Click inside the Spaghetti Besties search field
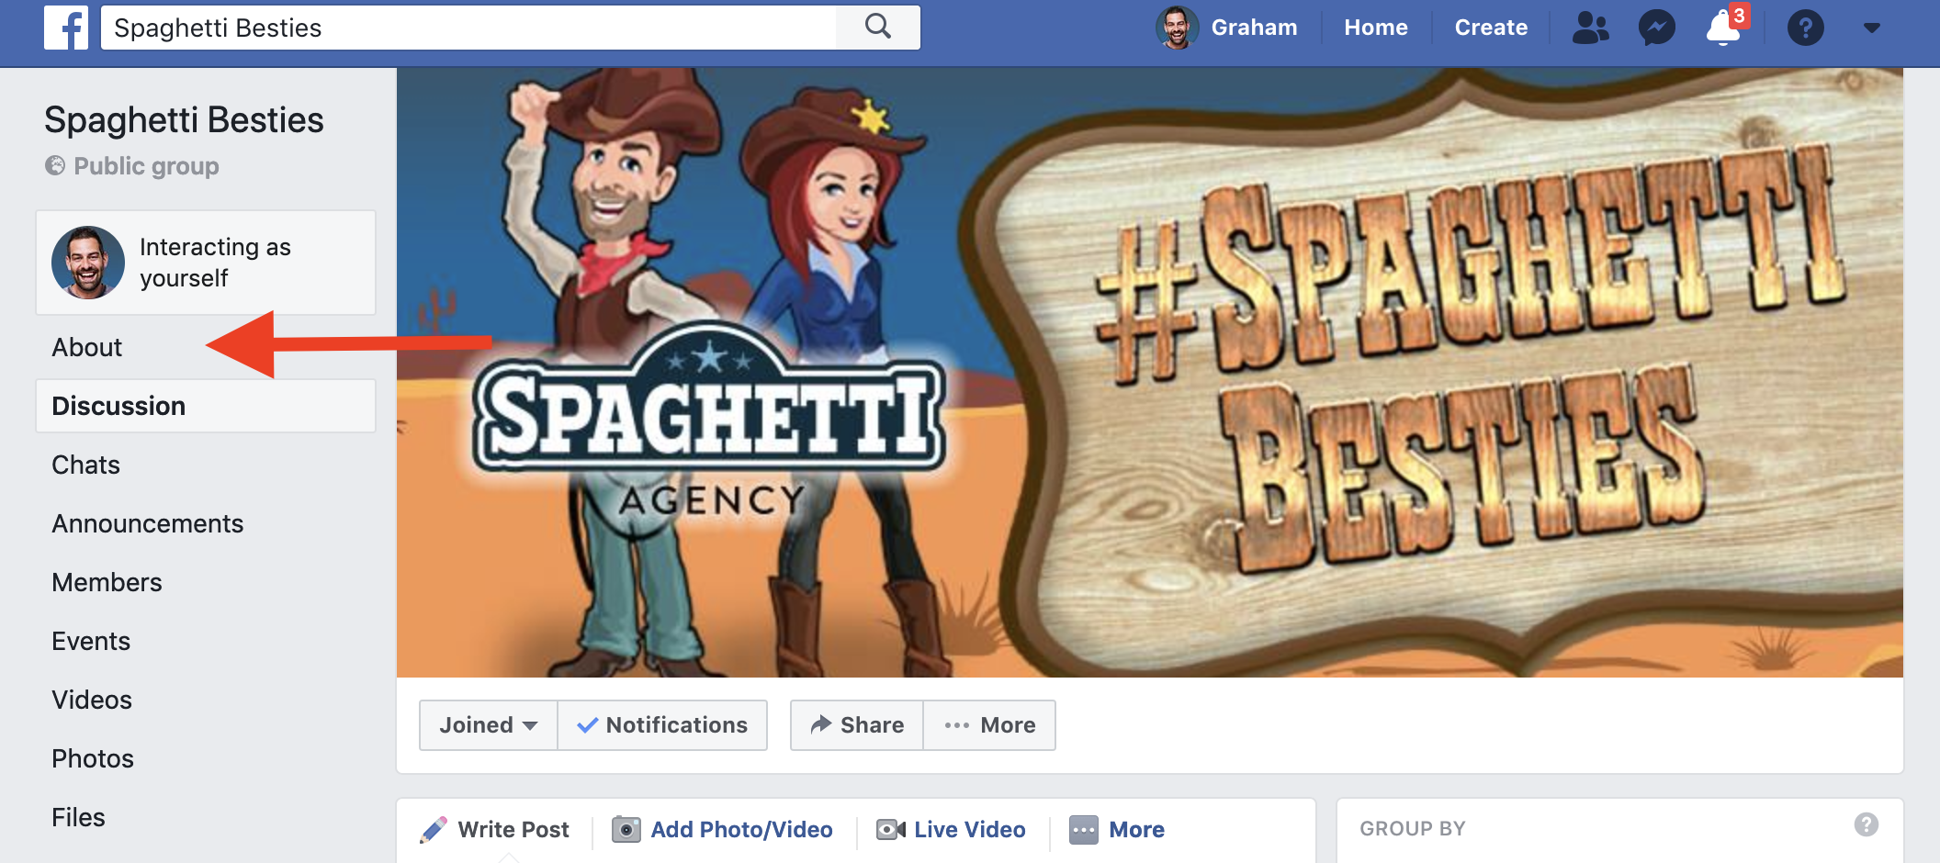The image size is (1940, 863). point(459,27)
